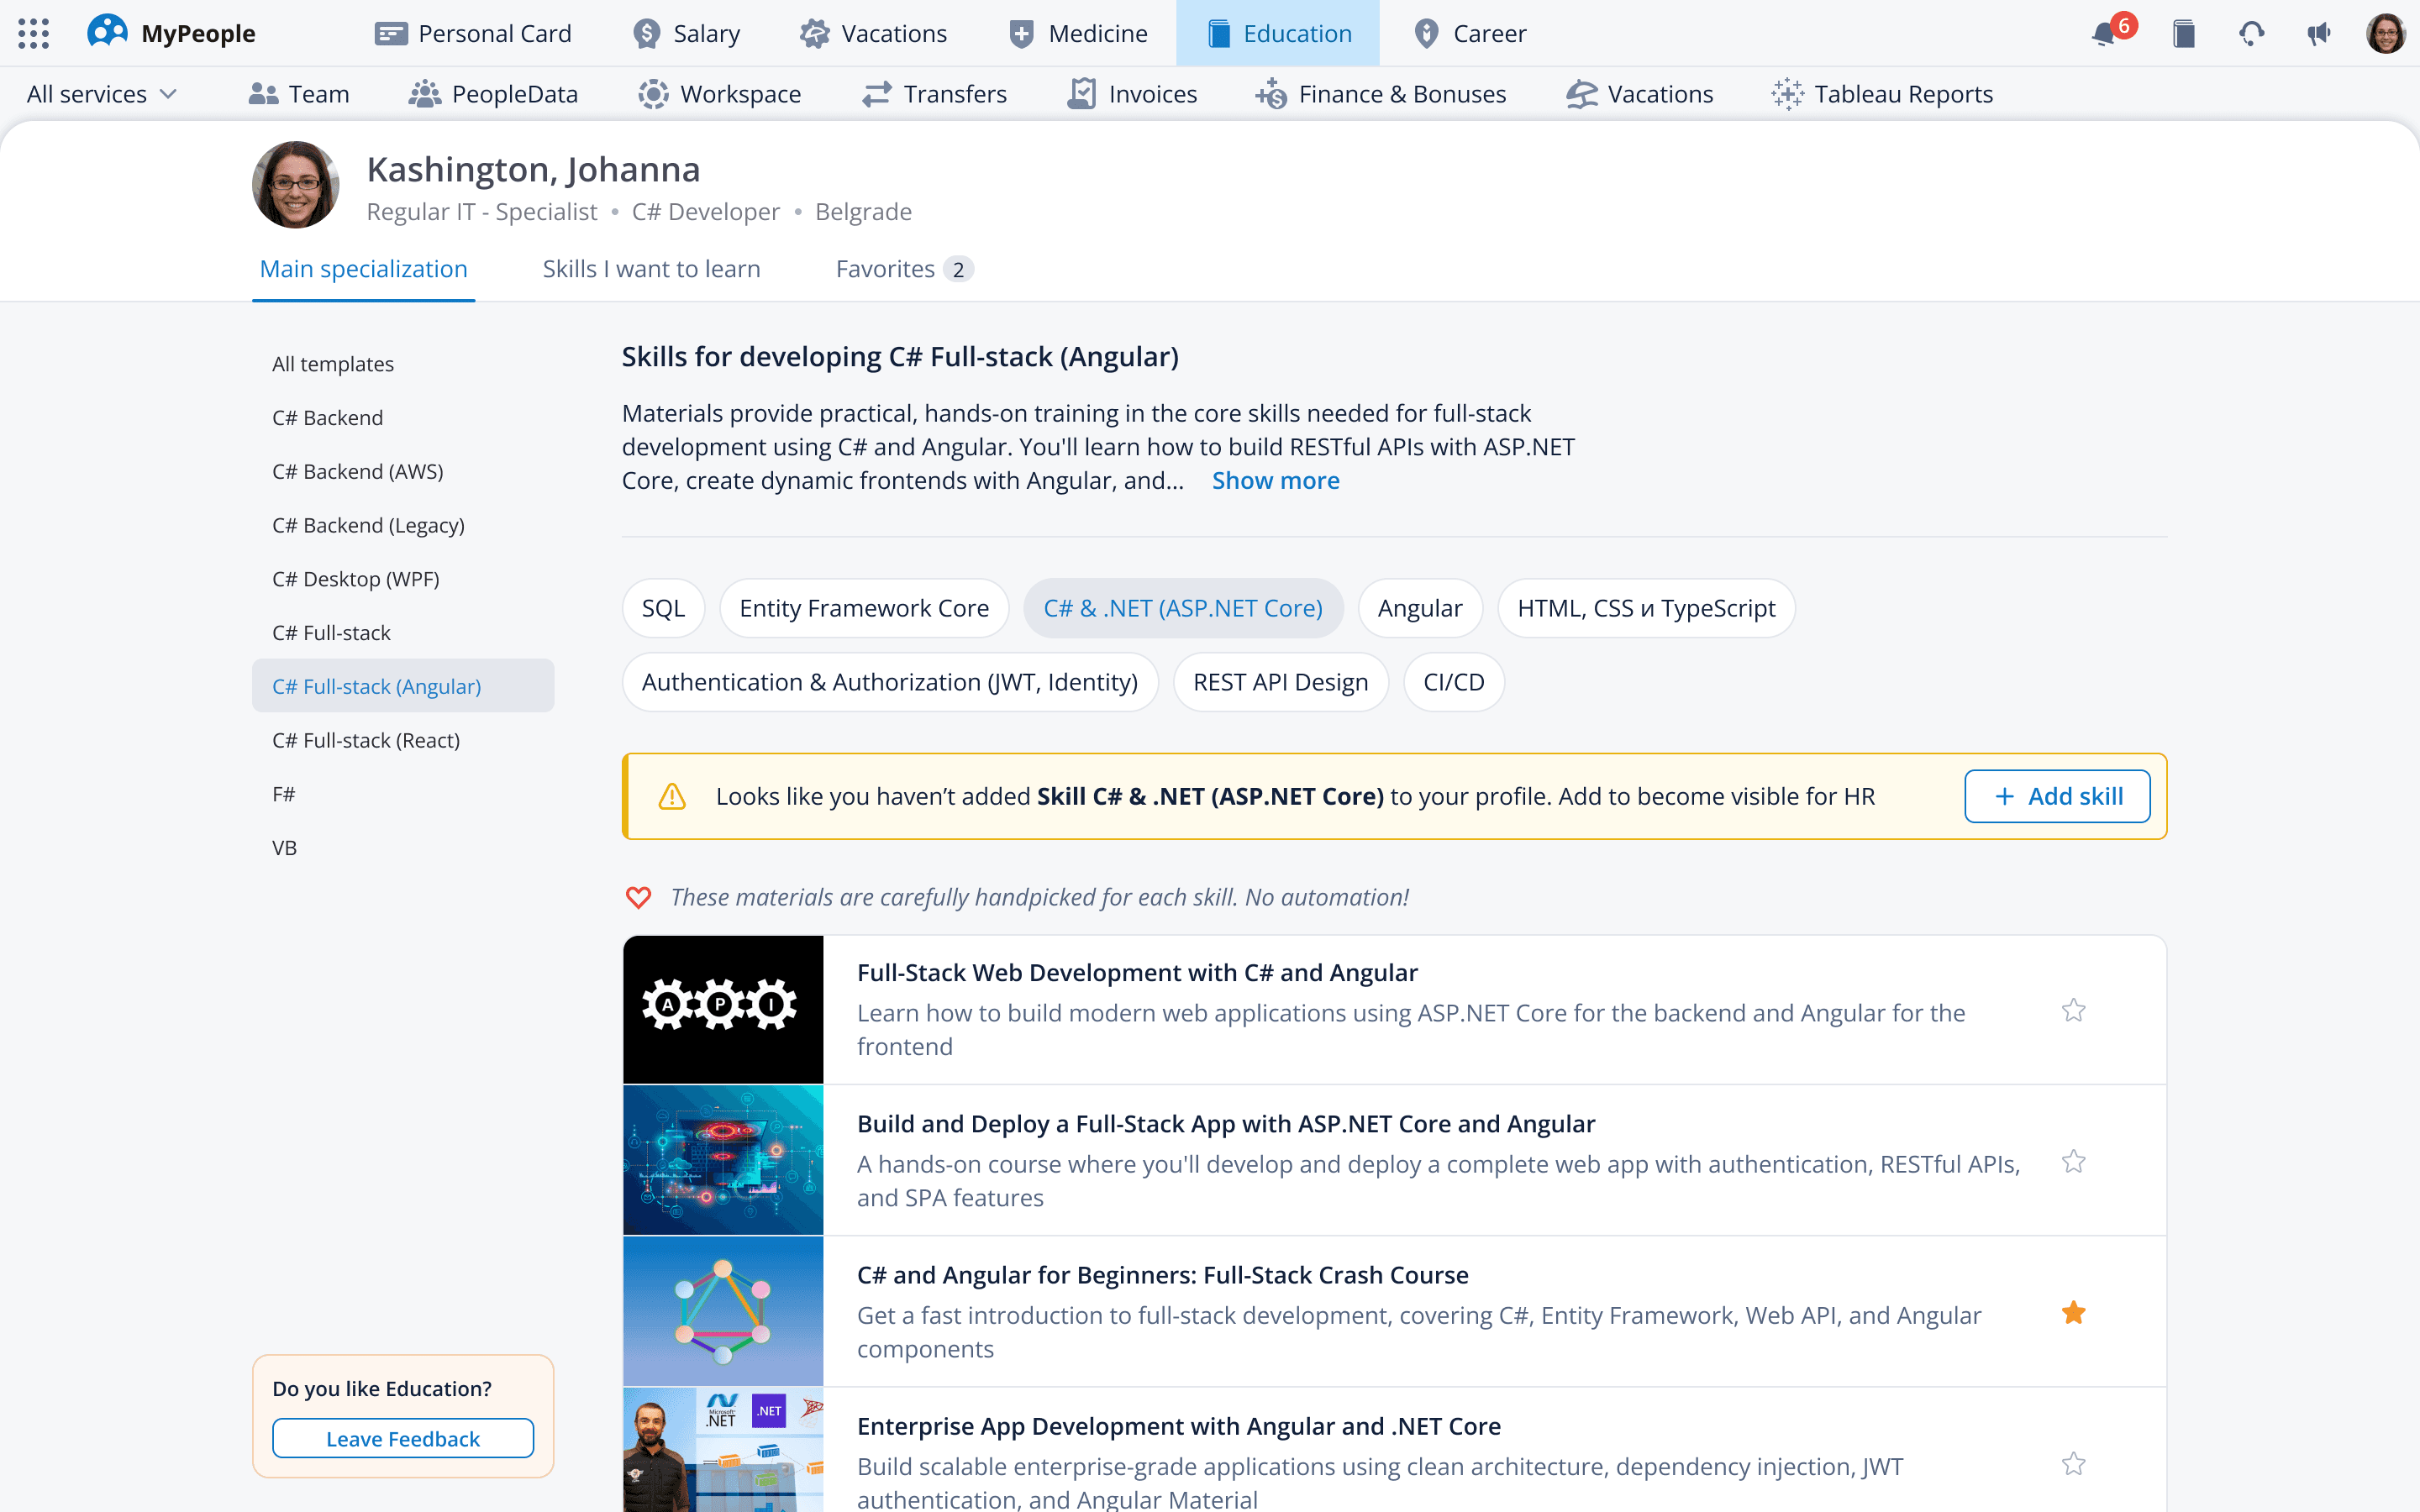Click the user avatar in top-right corner
The height and width of the screenshot is (1512, 2420).
coord(2385,34)
